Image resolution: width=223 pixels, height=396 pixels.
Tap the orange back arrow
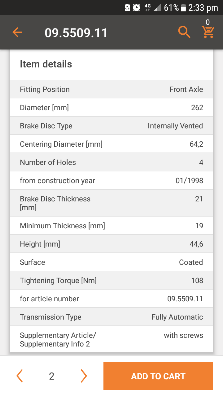click(x=17, y=32)
